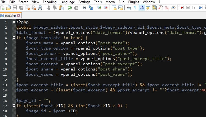Screen dimensions: 206x117
Task: Toggle file monitoring eye icon
Action: click(x=173, y=8)
